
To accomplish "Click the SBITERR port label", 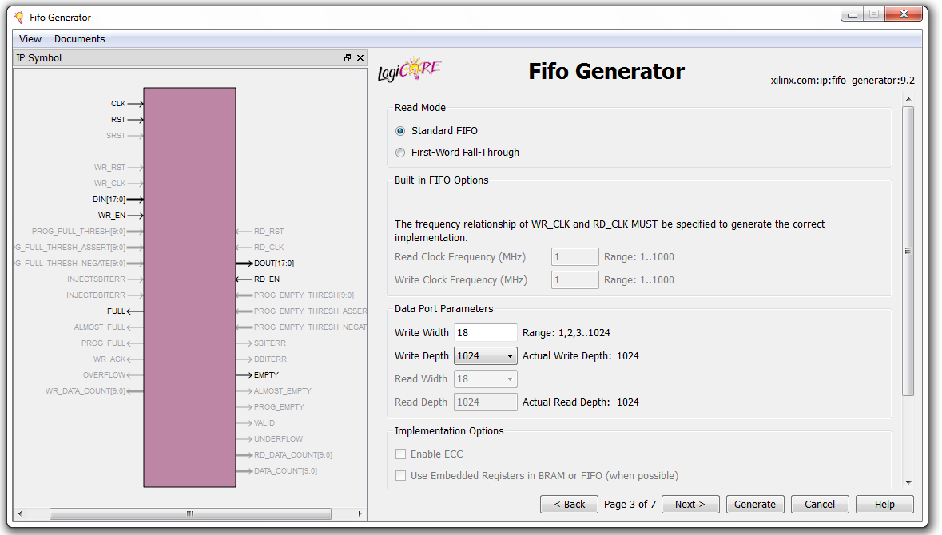I will [x=270, y=343].
